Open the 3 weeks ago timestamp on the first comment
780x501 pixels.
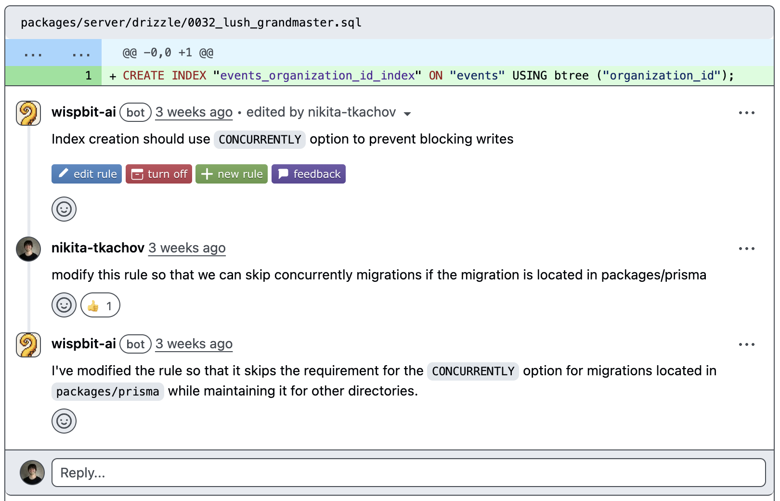tap(194, 112)
